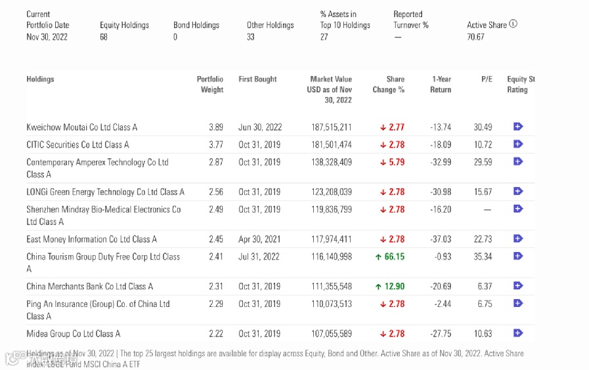Click China Merchants Bank rating arrow icon

[x=517, y=286]
